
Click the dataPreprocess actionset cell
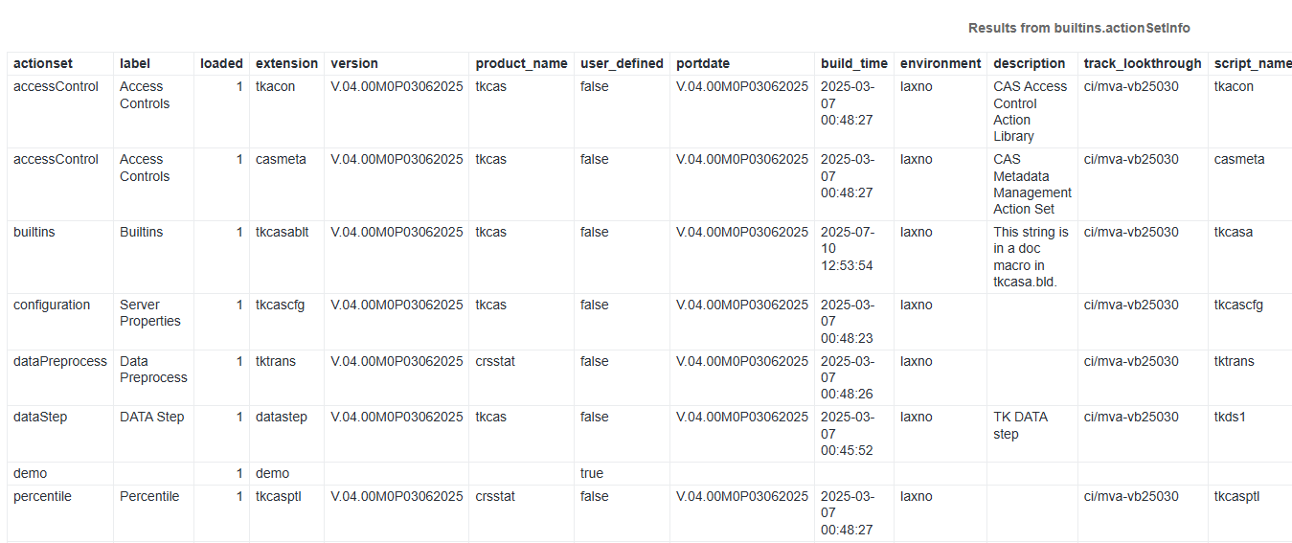pos(60,361)
